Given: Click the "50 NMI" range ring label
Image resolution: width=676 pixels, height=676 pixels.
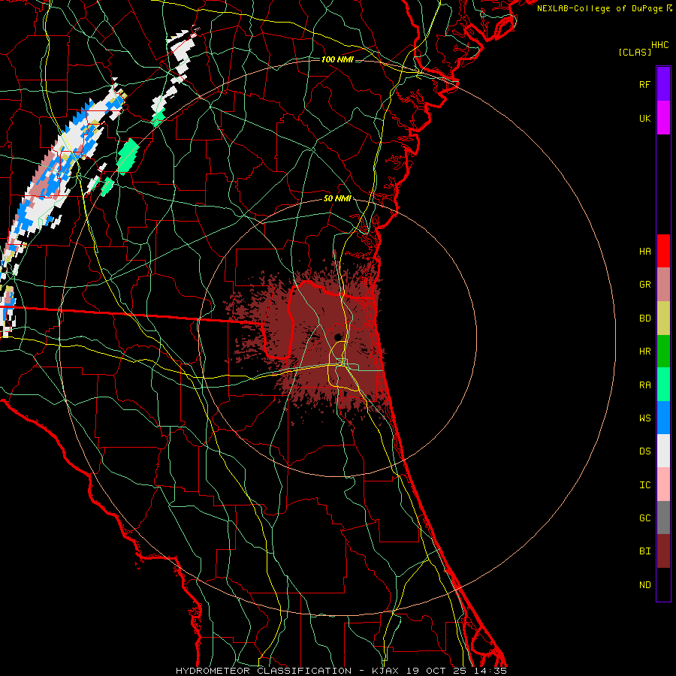Looking at the screenshot, I should (337, 199).
